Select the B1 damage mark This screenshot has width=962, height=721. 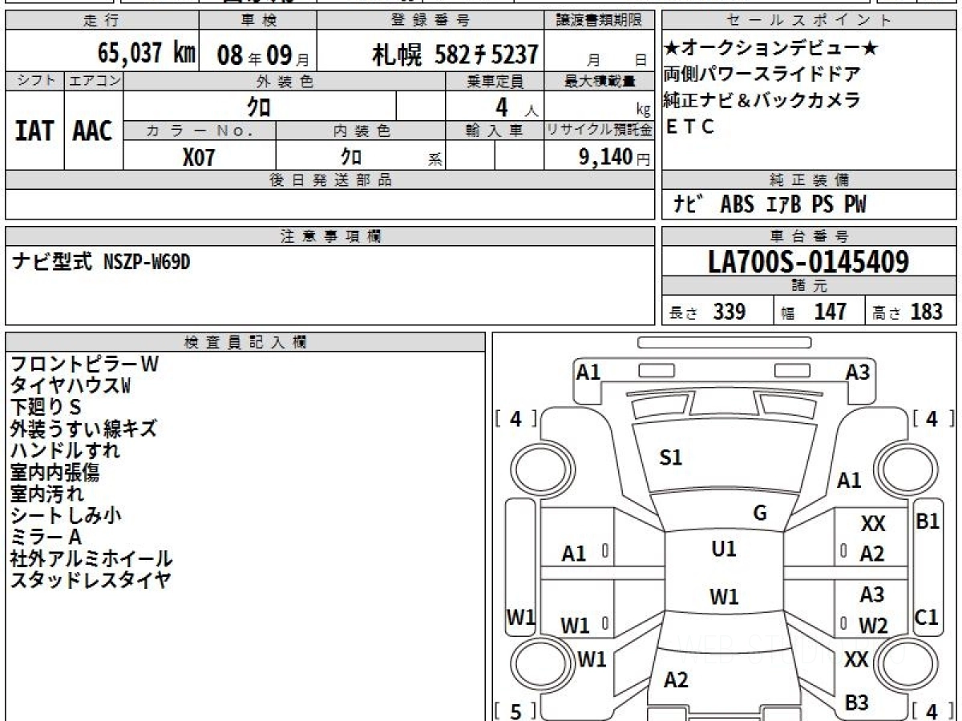[927, 521]
